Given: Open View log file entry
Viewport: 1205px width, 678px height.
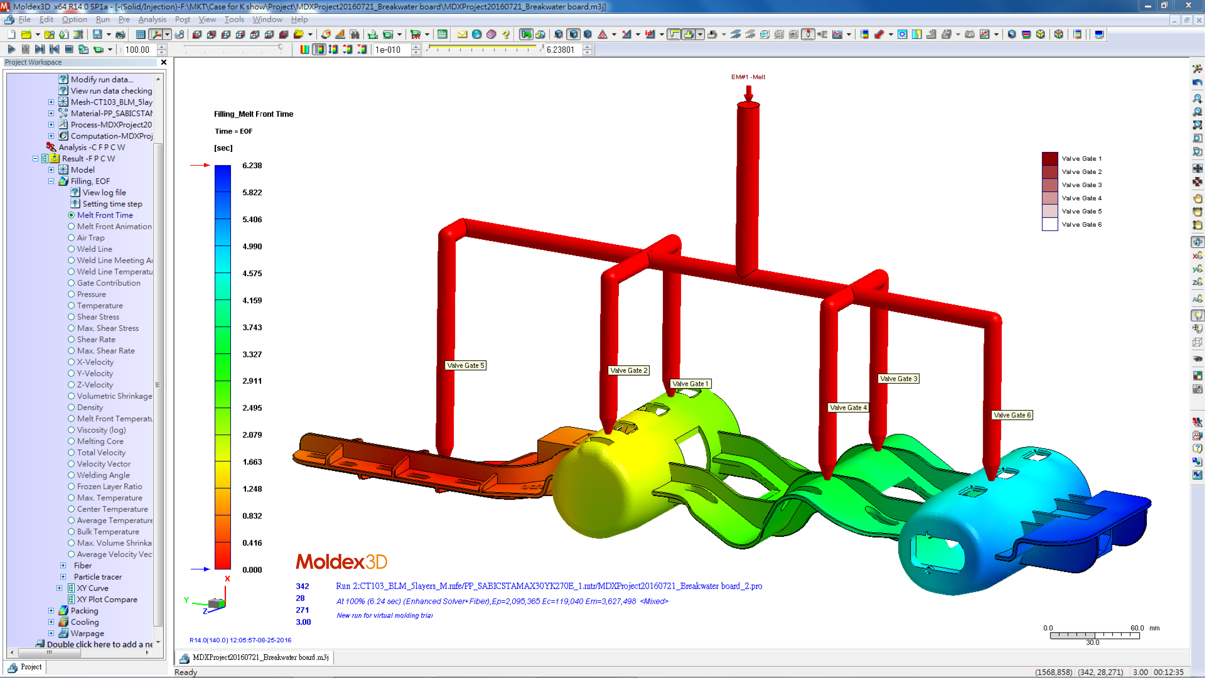Looking at the screenshot, I should (104, 193).
